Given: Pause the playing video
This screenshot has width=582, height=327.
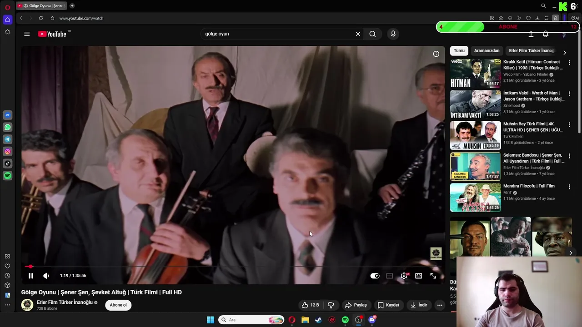Looking at the screenshot, I should tap(31, 276).
